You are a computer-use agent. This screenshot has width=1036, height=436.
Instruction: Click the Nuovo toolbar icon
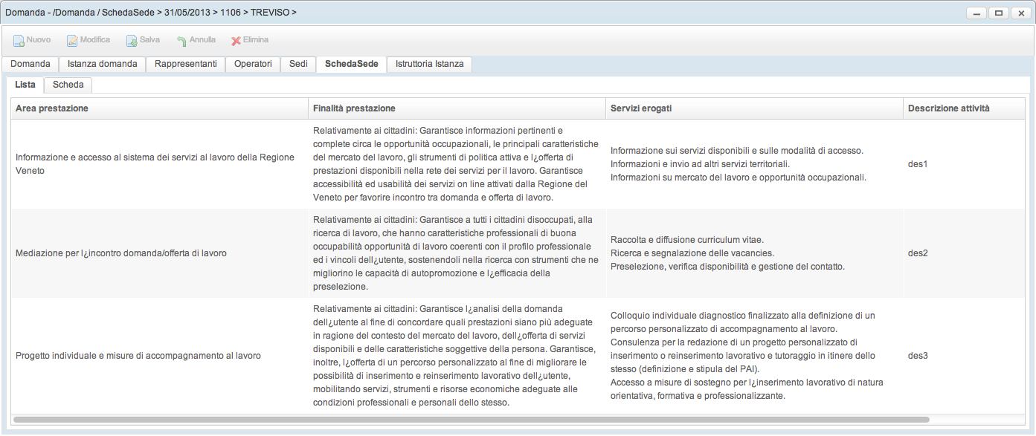click(x=19, y=41)
